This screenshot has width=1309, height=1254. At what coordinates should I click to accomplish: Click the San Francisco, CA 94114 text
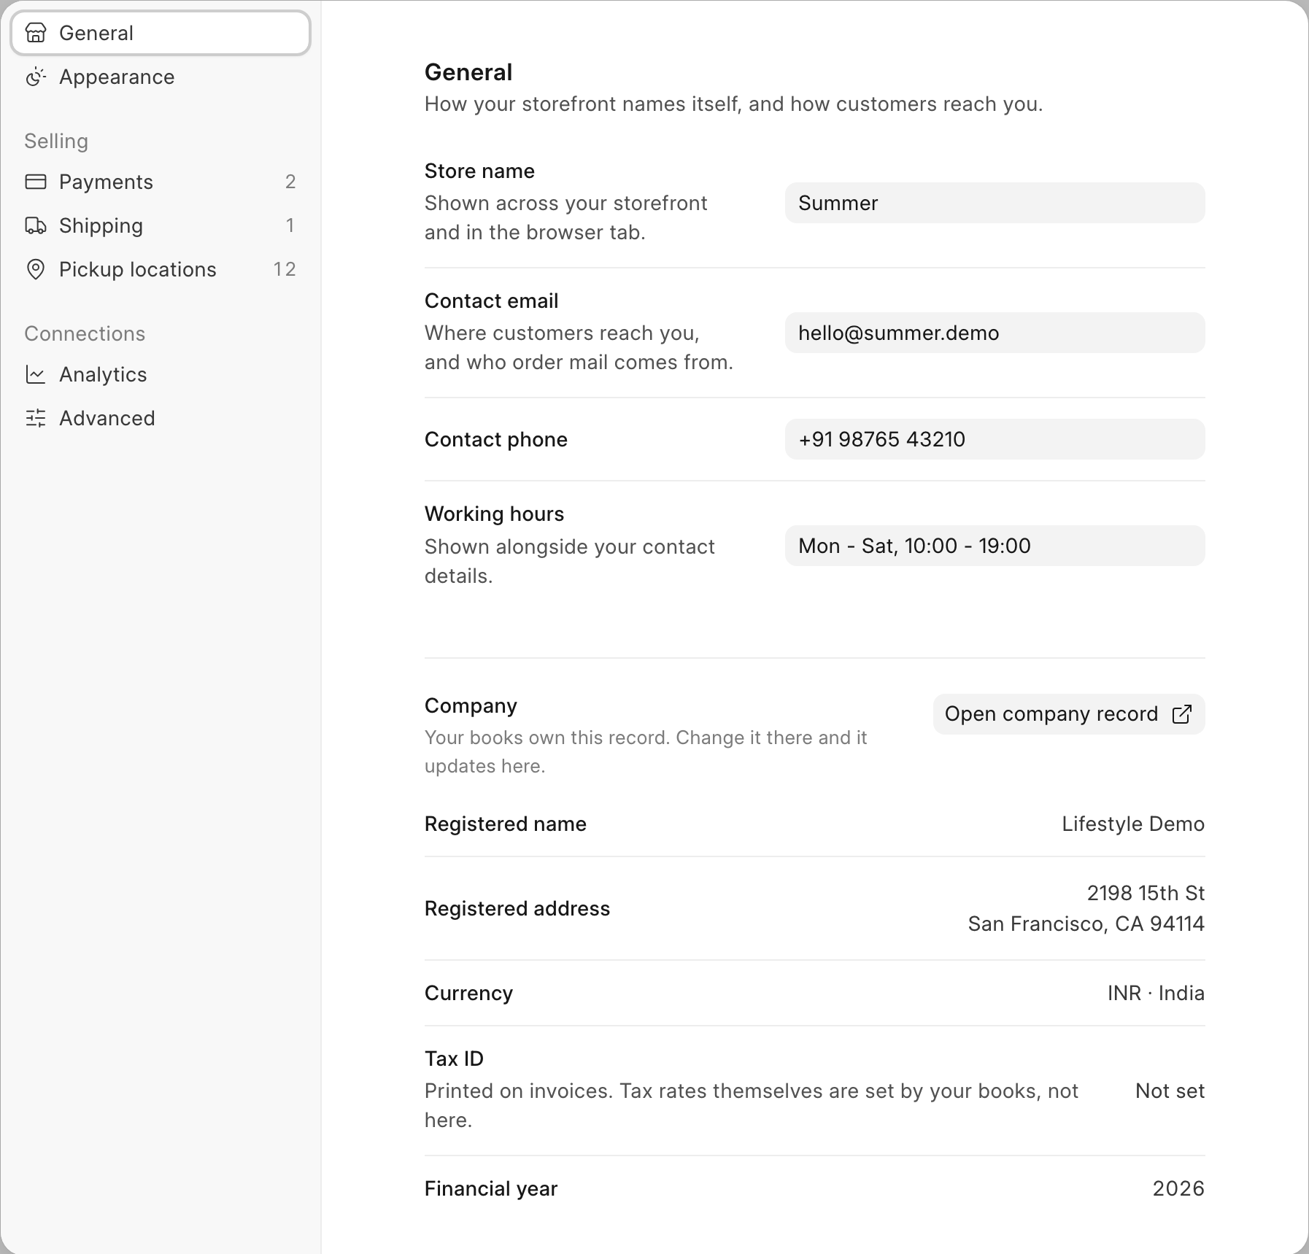coord(1086,924)
